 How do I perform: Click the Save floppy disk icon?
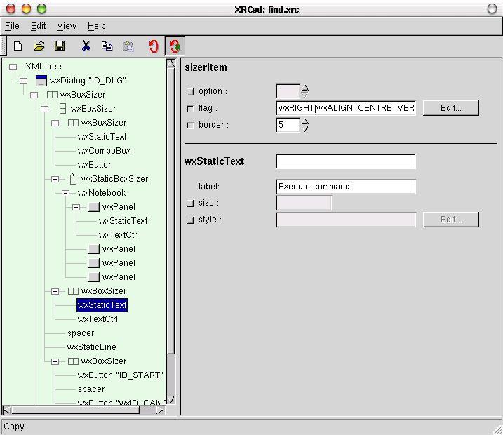pyautogui.click(x=60, y=46)
